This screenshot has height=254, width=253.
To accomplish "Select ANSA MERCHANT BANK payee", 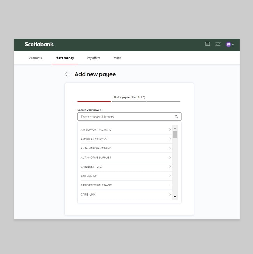I will (x=126, y=148).
